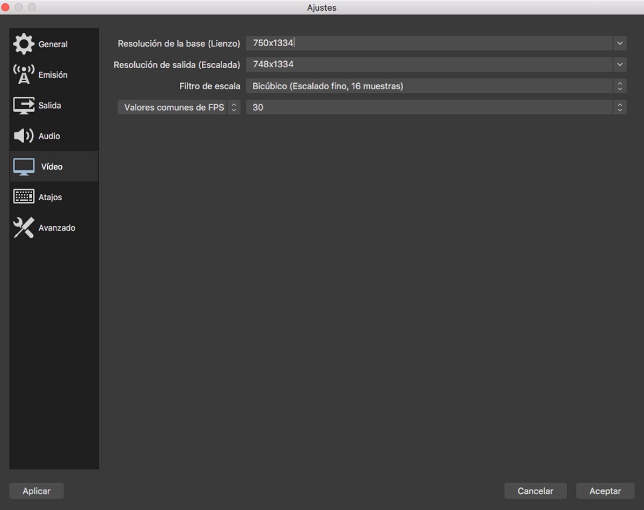
Task: Open Emisión via the antenna icon
Action: pos(24,75)
